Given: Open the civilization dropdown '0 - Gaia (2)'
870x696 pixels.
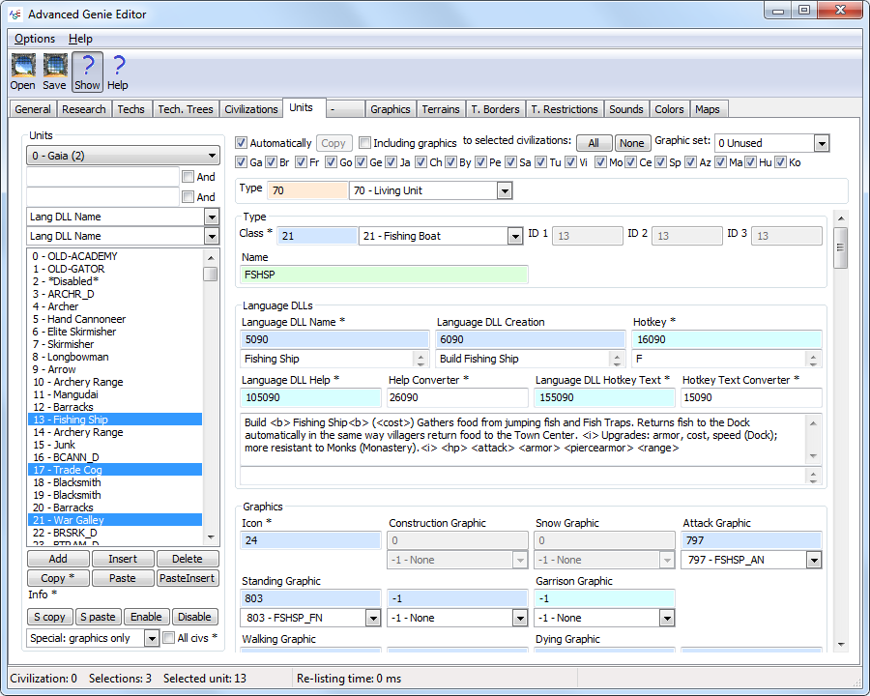Looking at the screenshot, I should [123, 156].
